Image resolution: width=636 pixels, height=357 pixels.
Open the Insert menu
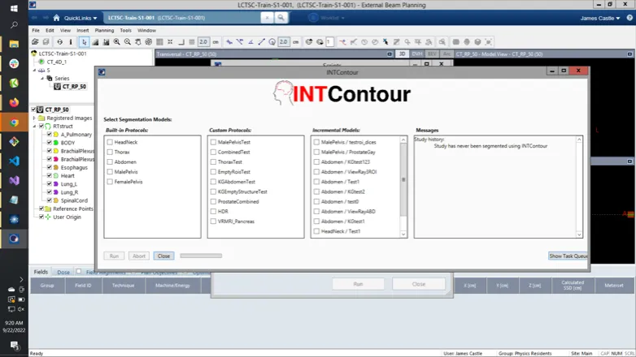point(82,30)
